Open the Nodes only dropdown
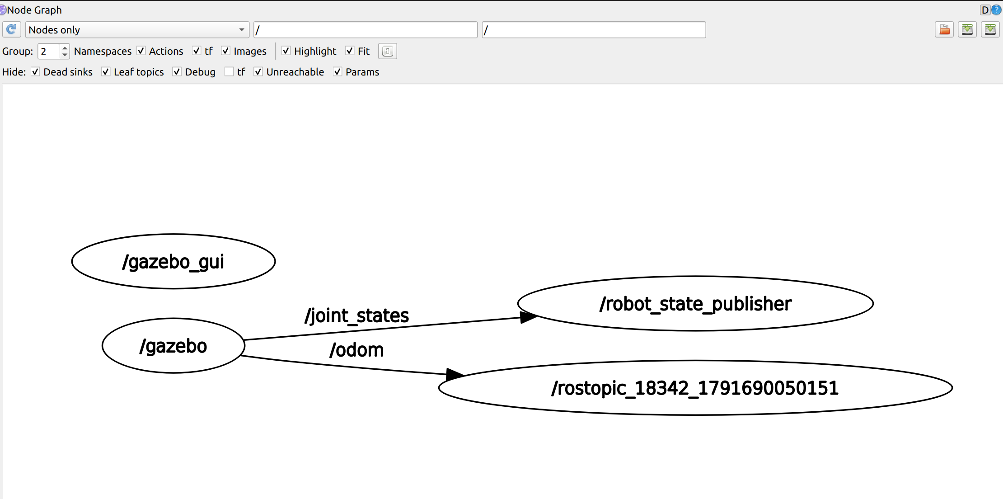 click(137, 30)
